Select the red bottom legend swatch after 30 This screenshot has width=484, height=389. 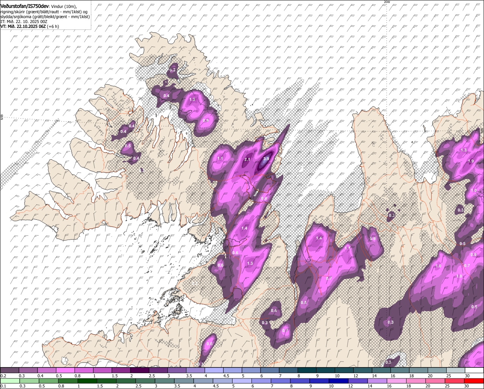[x=474, y=381]
